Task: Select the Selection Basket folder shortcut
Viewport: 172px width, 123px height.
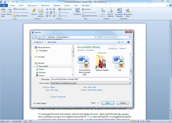Action: [x=102, y=63]
